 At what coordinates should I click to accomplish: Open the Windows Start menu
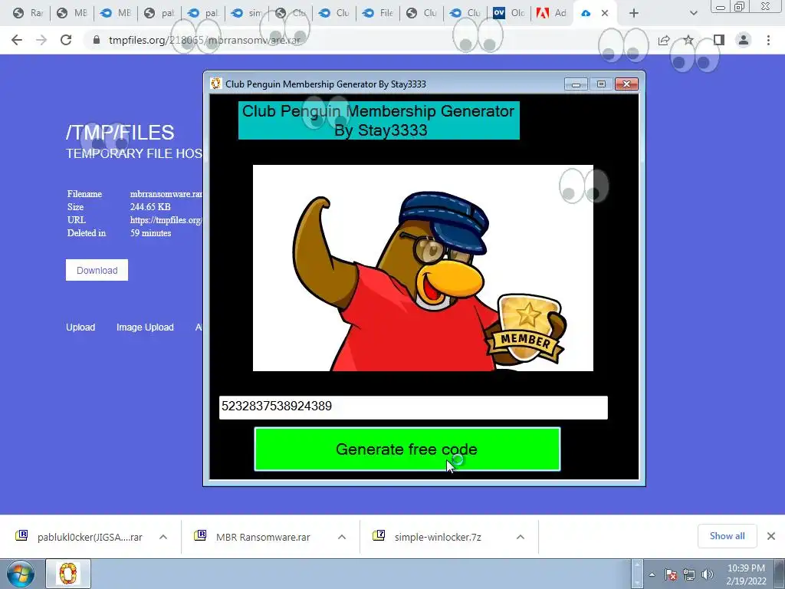click(20, 574)
